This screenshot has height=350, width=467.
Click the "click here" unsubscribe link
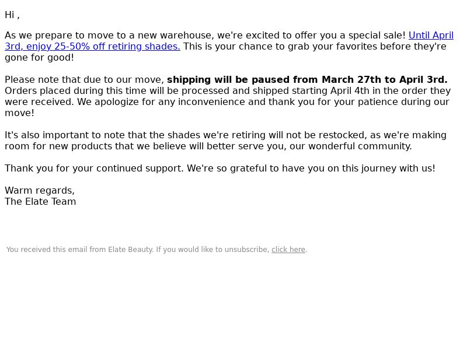288,250
